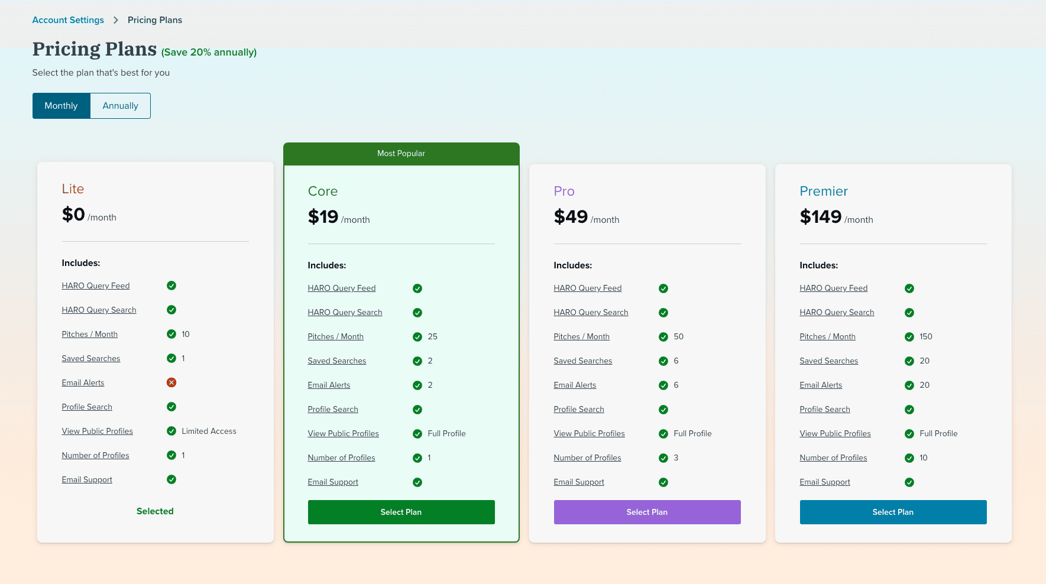Viewport: 1046px width, 584px height.
Task: Switch billing to Annually
Action: (x=120, y=106)
